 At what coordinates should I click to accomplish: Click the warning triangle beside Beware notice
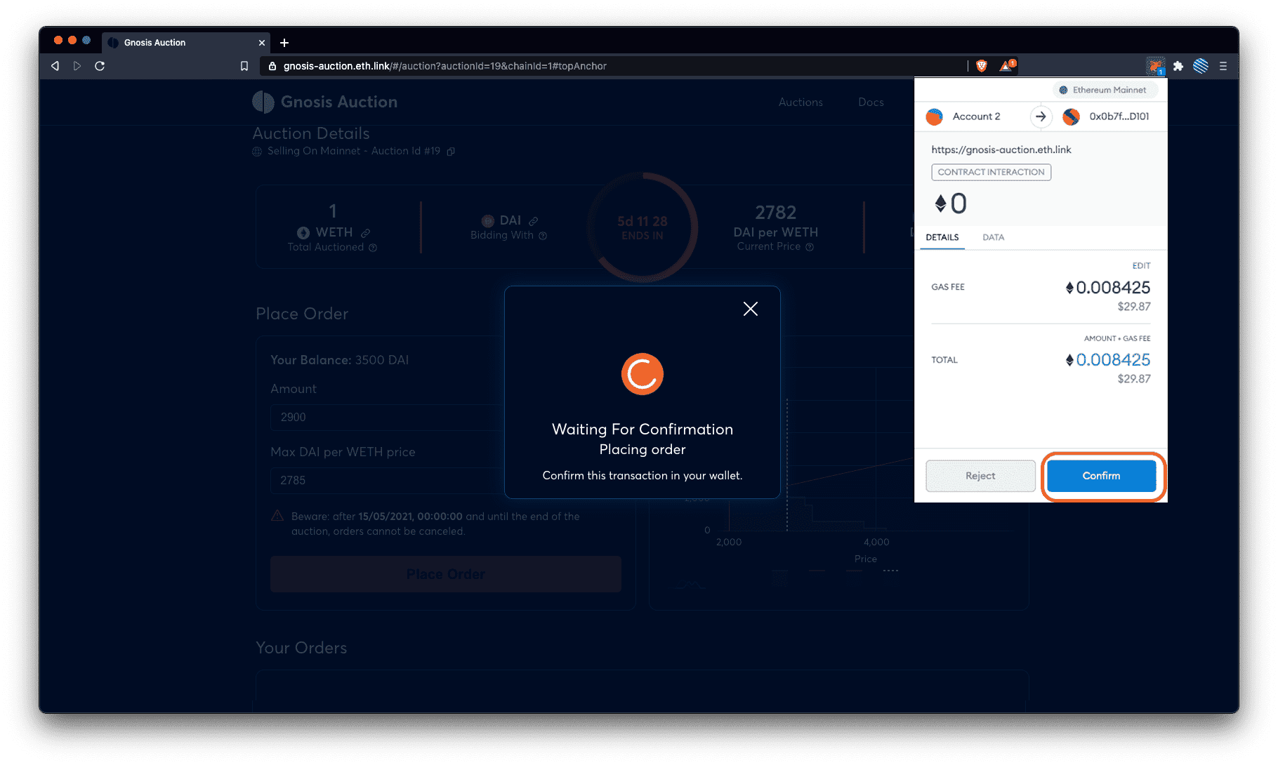(x=277, y=516)
